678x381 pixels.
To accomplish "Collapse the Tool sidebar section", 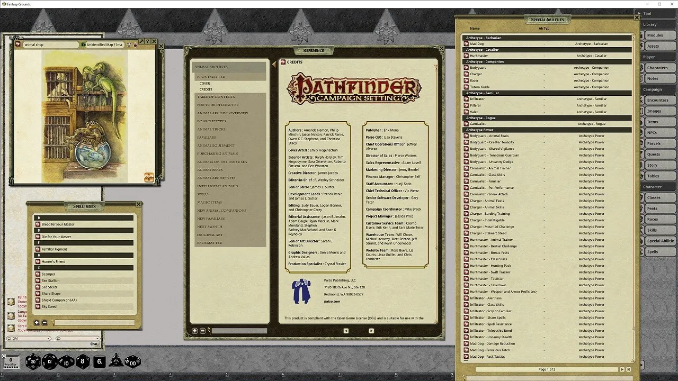I will point(656,14).
